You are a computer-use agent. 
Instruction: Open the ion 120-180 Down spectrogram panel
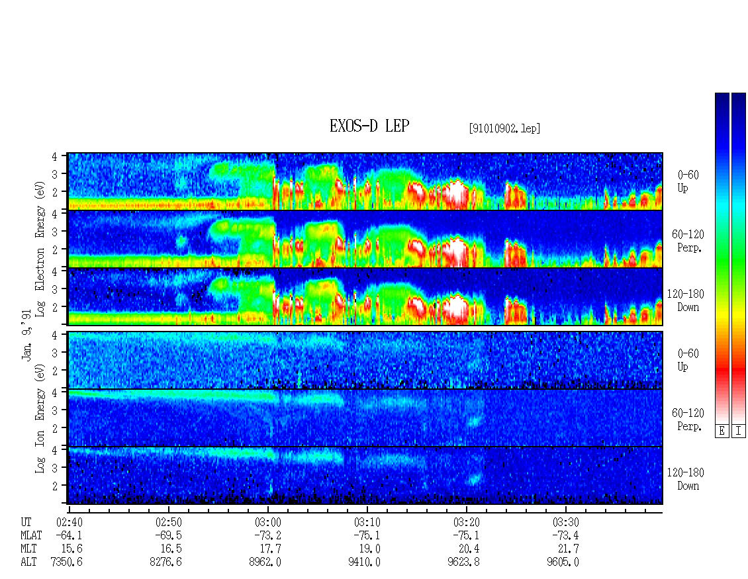coord(365,476)
